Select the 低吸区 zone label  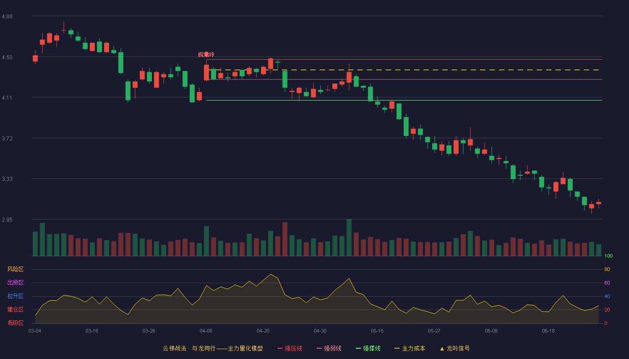(x=15, y=323)
